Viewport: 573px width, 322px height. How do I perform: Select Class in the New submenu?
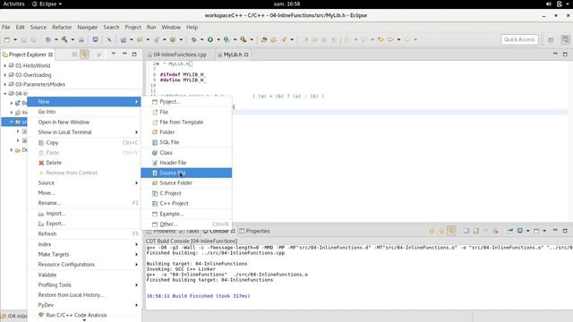(186, 153)
